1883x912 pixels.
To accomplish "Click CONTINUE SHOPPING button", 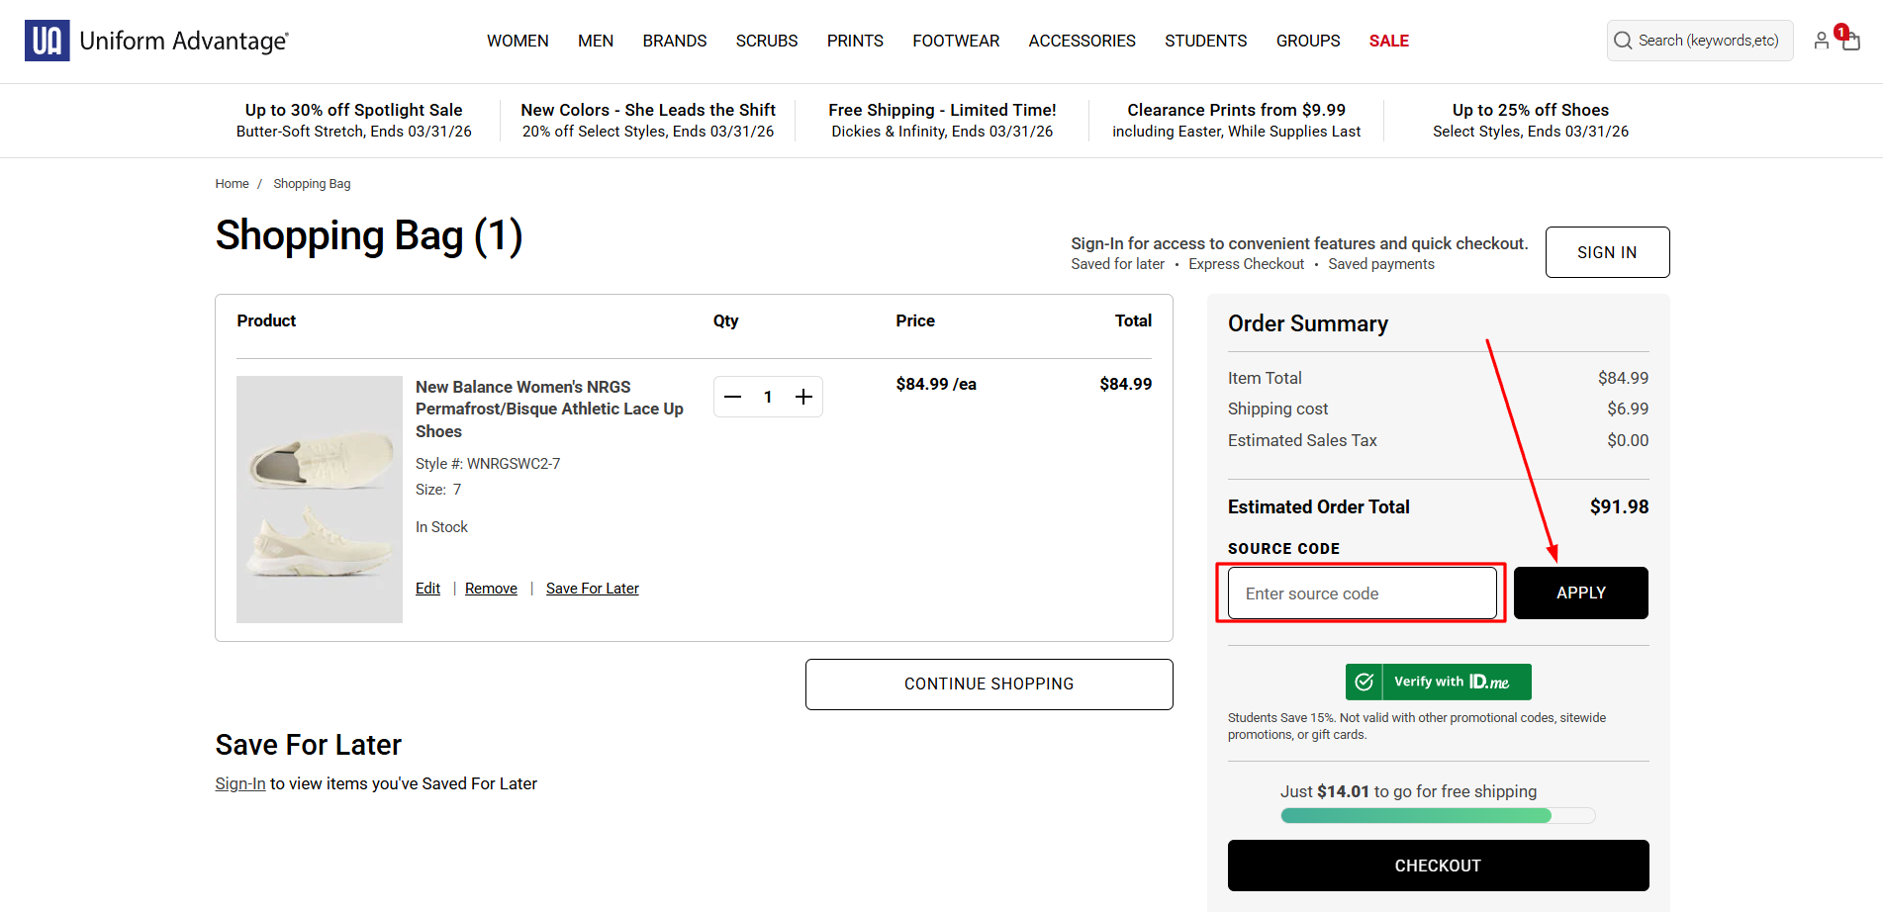I will pos(989,684).
